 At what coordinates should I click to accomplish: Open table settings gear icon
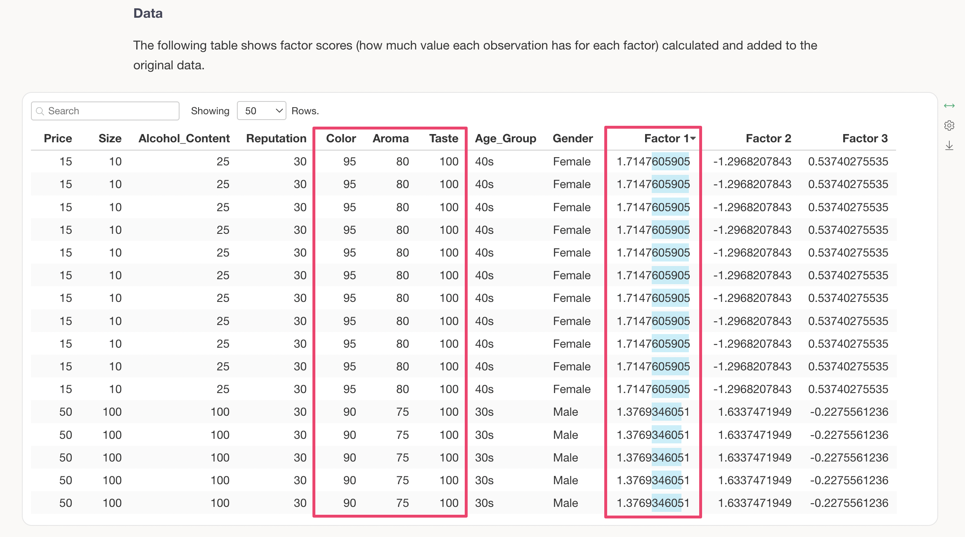point(949,125)
